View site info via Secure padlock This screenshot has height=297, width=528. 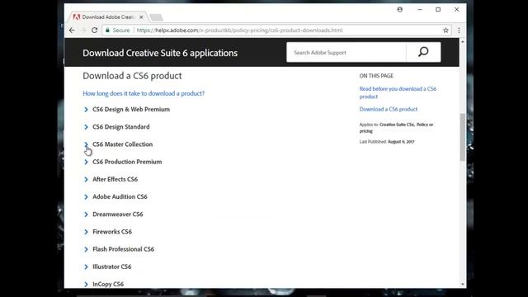tap(117, 31)
